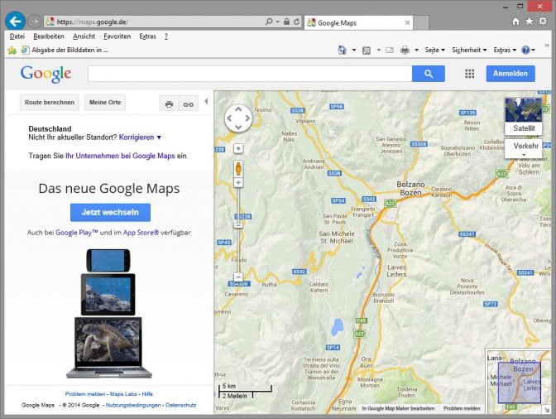
Task: Open favorites with the star icon
Action: click(x=529, y=22)
